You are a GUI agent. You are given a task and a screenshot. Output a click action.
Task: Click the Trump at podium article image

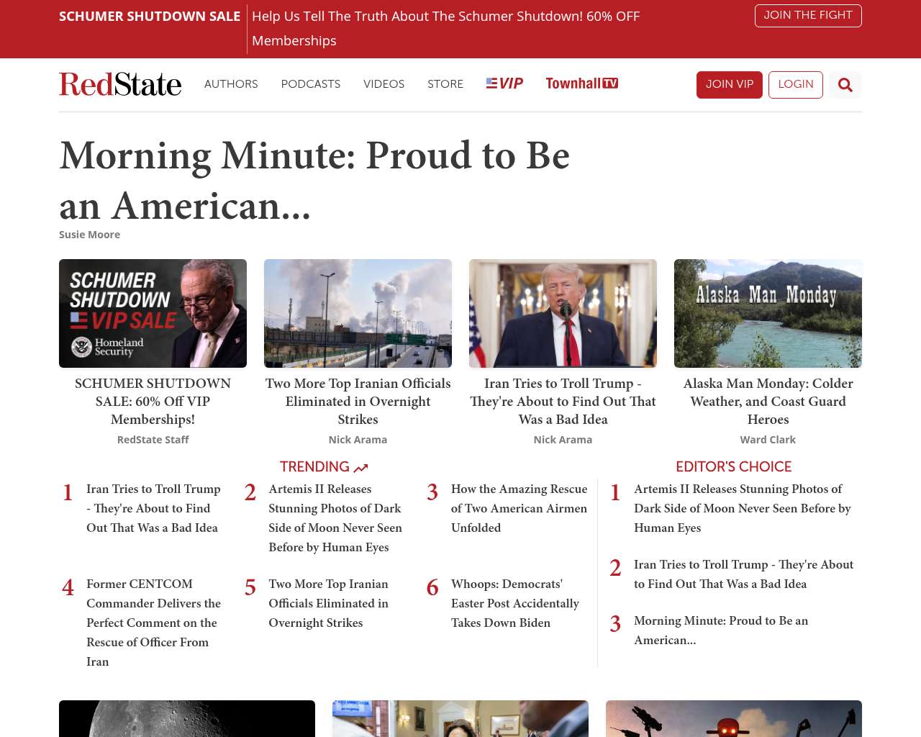(563, 313)
